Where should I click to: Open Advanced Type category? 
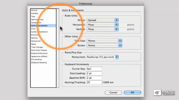pyautogui.click(x=43, y=19)
